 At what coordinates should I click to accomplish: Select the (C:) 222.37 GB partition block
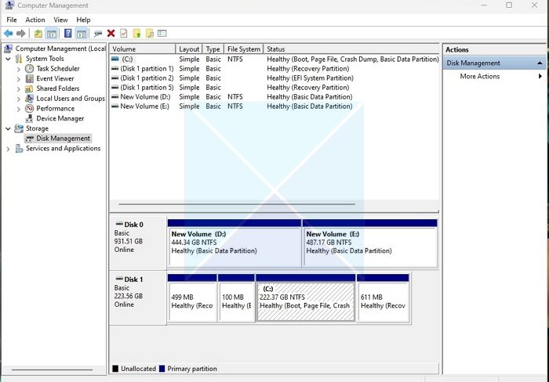tap(306, 298)
